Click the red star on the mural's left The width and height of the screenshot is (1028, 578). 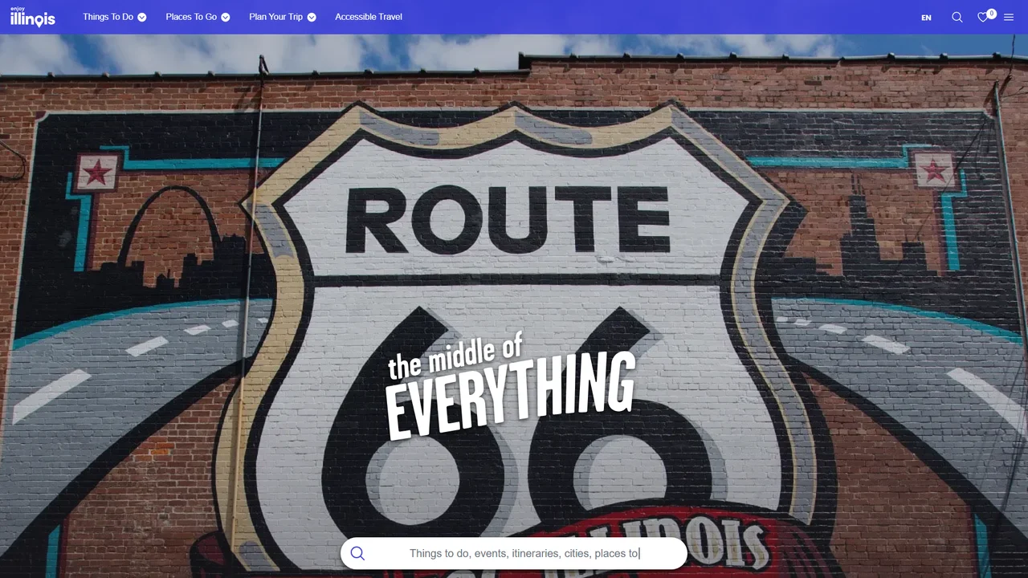(96, 173)
